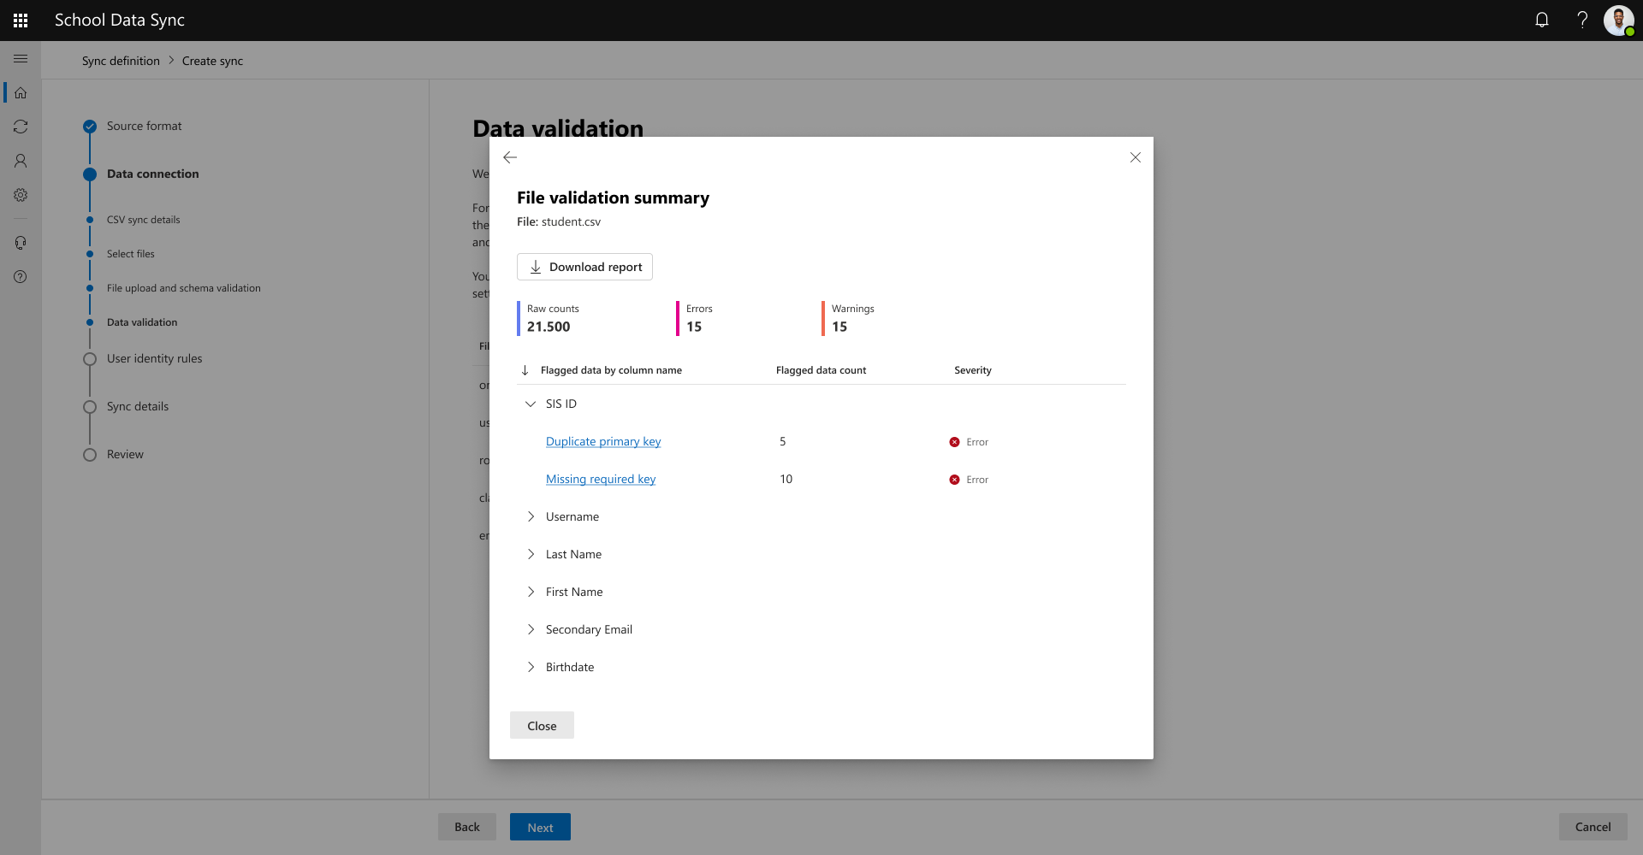Viewport: 1643px width, 855px height.
Task: Select the User identity rules step
Action: (154, 358)
